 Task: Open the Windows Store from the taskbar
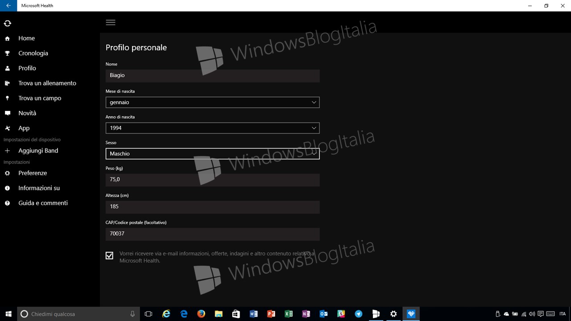236,314
